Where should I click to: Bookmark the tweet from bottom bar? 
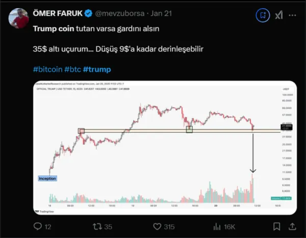(277, 227)
